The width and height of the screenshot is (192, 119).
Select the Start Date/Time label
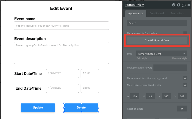(x=28, y=74)
